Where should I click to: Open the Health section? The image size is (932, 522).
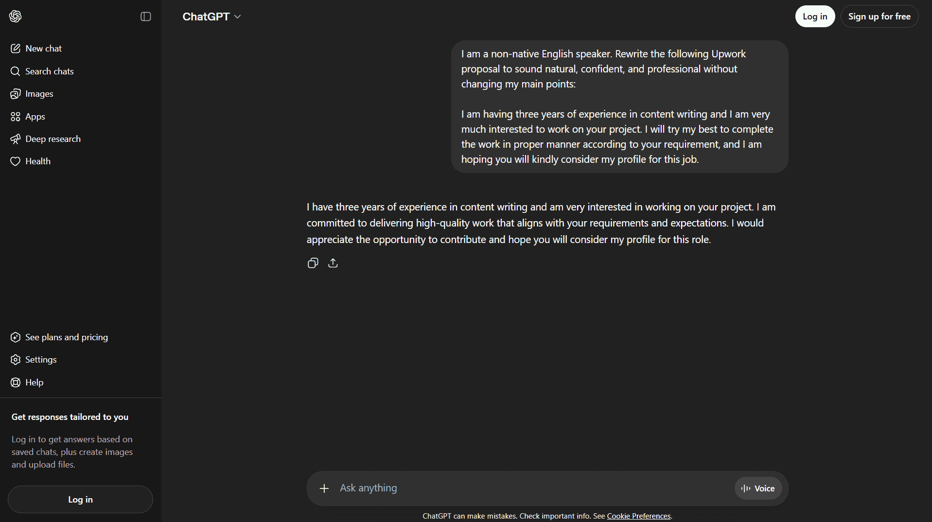(37, 161)
